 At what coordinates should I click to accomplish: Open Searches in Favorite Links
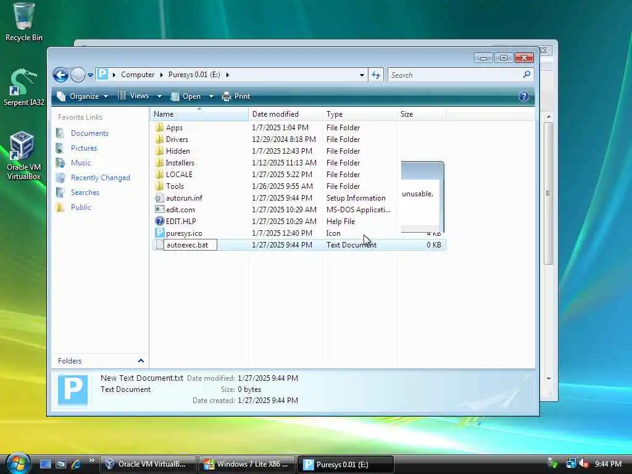point(85,193)
